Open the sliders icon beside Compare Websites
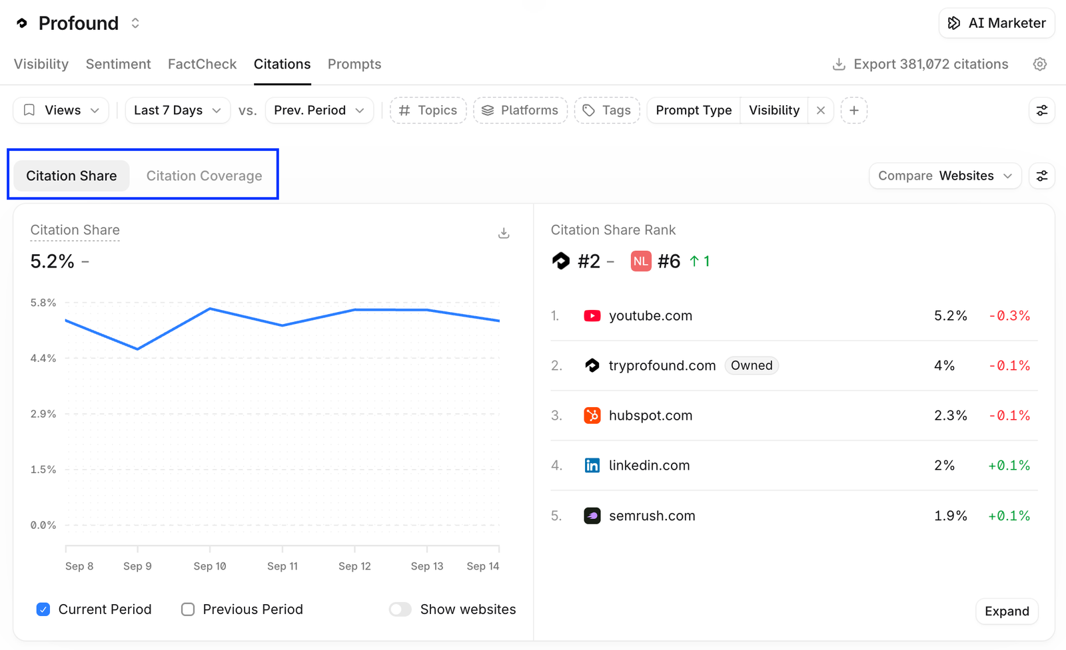The image size is (1066, 650). [1042, 176]
